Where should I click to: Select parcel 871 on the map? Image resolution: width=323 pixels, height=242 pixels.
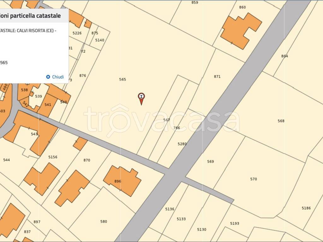point(217,77)
